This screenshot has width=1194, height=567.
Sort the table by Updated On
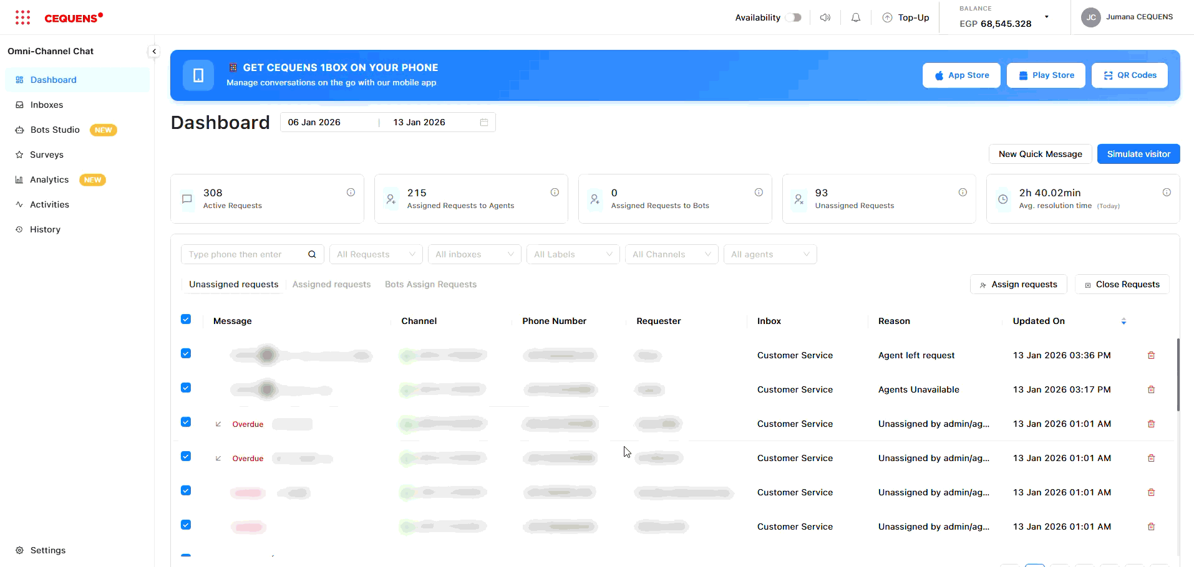1124,322
